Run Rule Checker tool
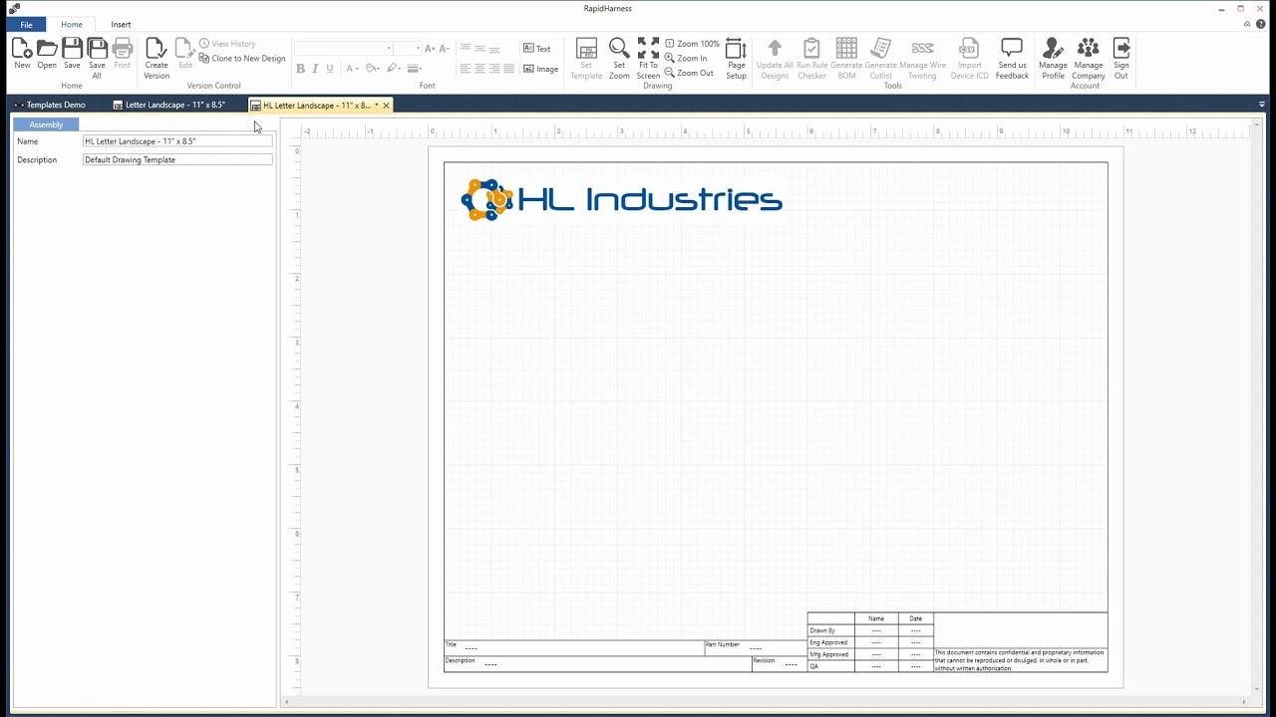The height and width of the screenshot is (717, 1276). coord(811,58)
